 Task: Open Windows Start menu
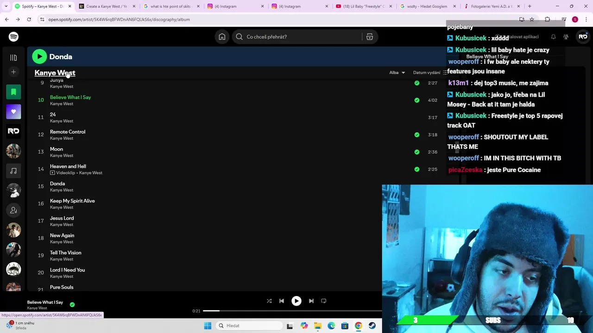pyautogui.click(x=208, y=326)
